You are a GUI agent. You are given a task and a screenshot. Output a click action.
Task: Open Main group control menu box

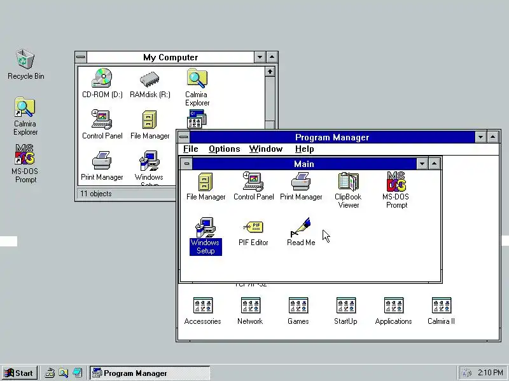[186, 164]
